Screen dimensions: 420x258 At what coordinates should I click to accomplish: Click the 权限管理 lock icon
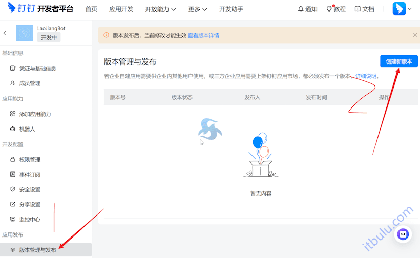click(13, 159)
